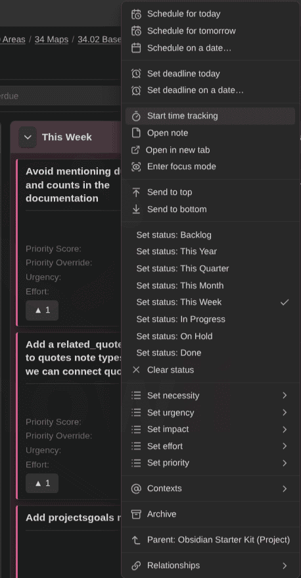301x578 pixels.
Task: Expand the Set impact submenu arrow
Action: 285,429
